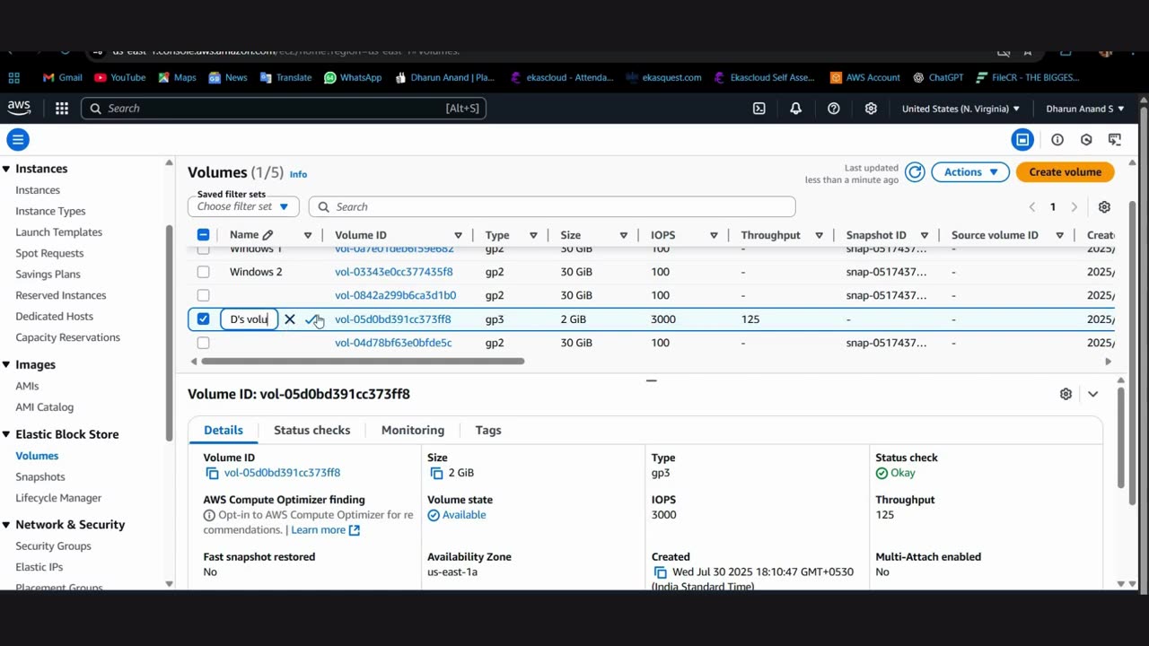Open the ChatGPT bookmark
The height and width of the screenshot is (646, 1149).
click(938, 77)
